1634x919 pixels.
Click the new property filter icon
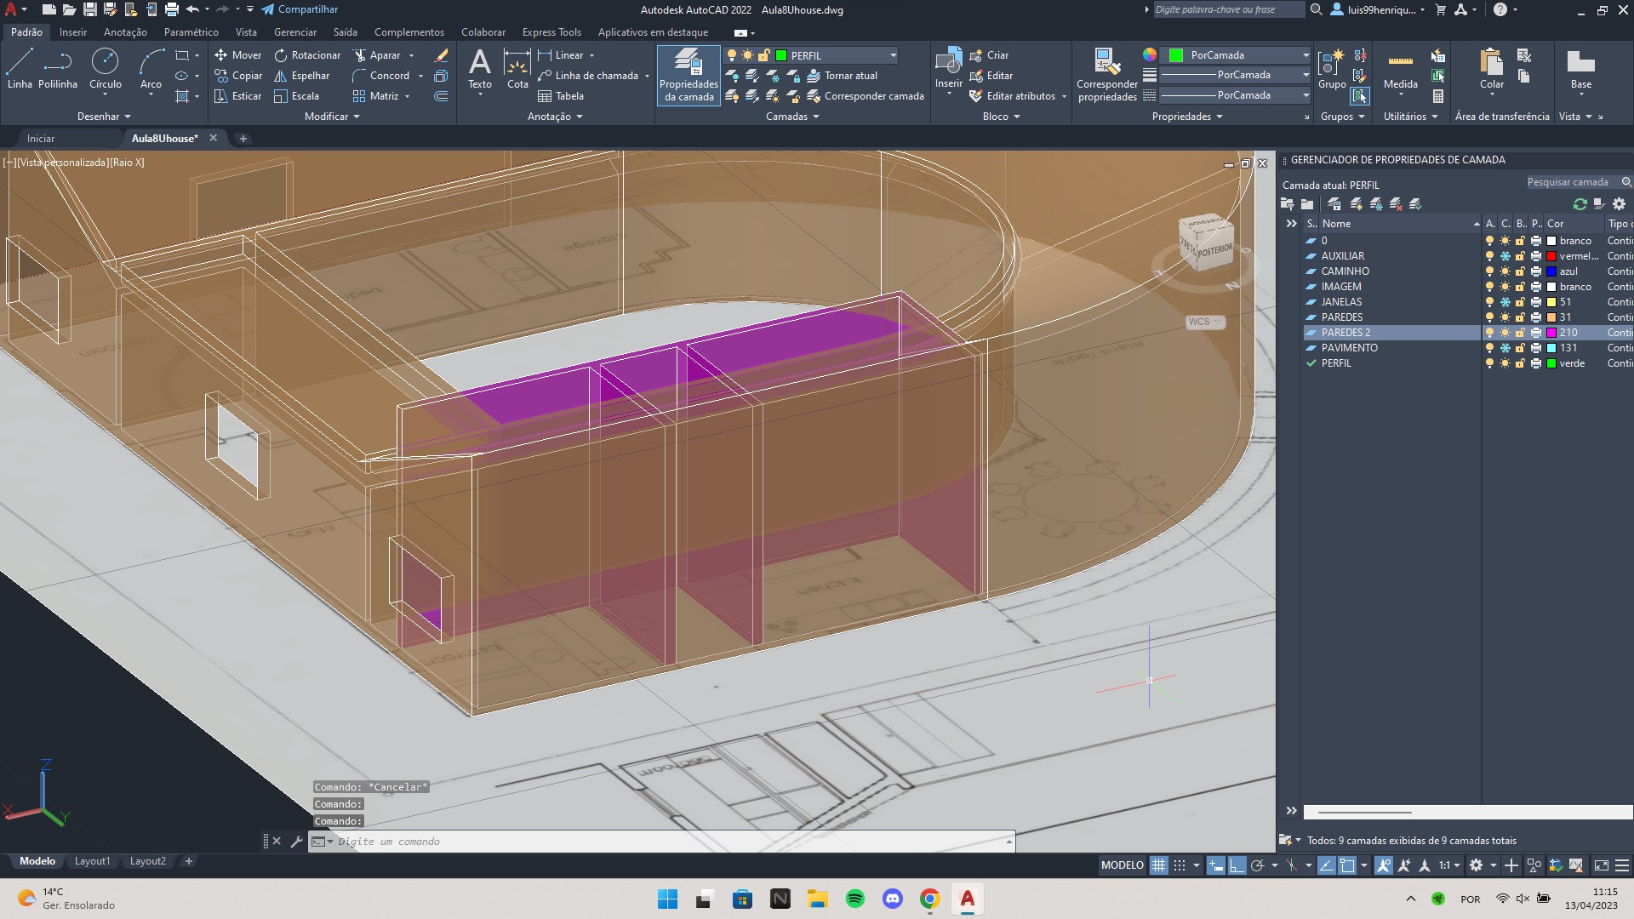[x=1288, y=204]
